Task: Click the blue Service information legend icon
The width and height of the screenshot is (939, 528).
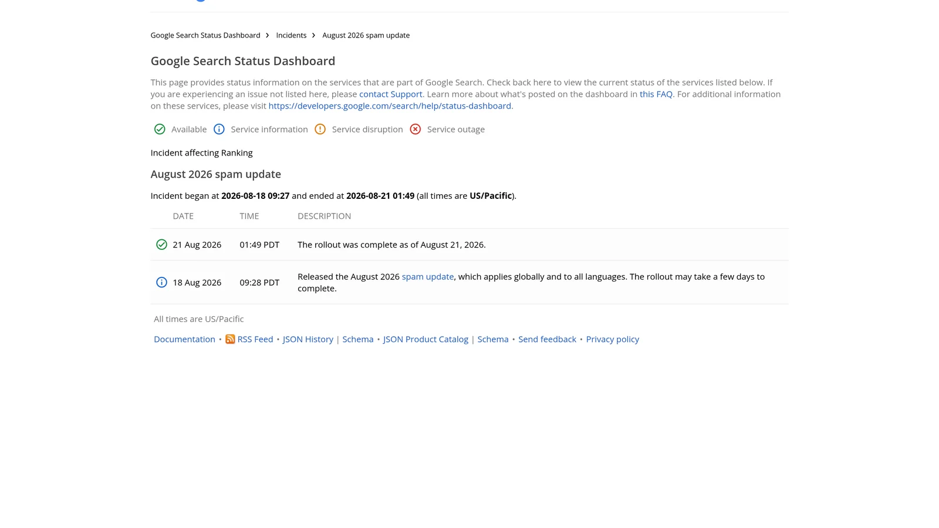Action: (x=219, y=129)
